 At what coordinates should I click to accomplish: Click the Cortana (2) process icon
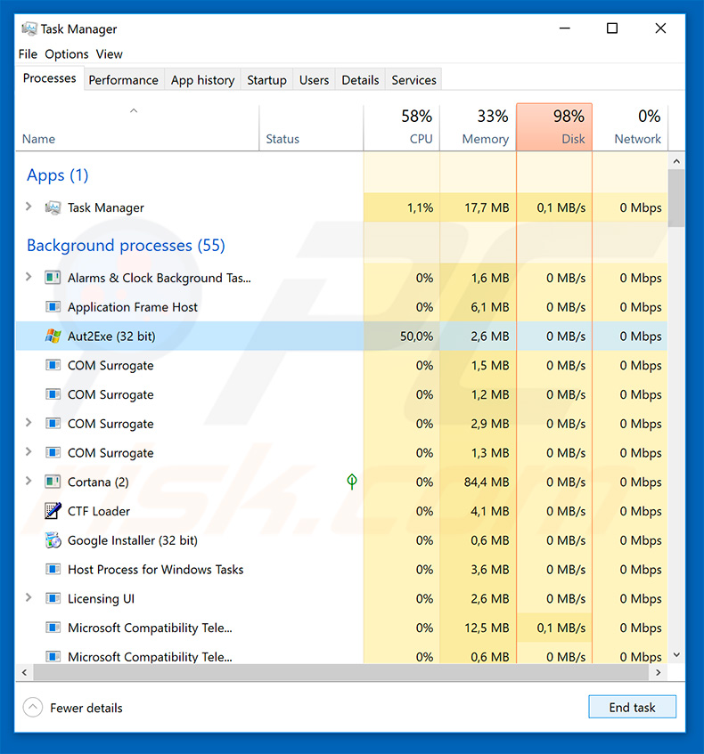point(53,482)
